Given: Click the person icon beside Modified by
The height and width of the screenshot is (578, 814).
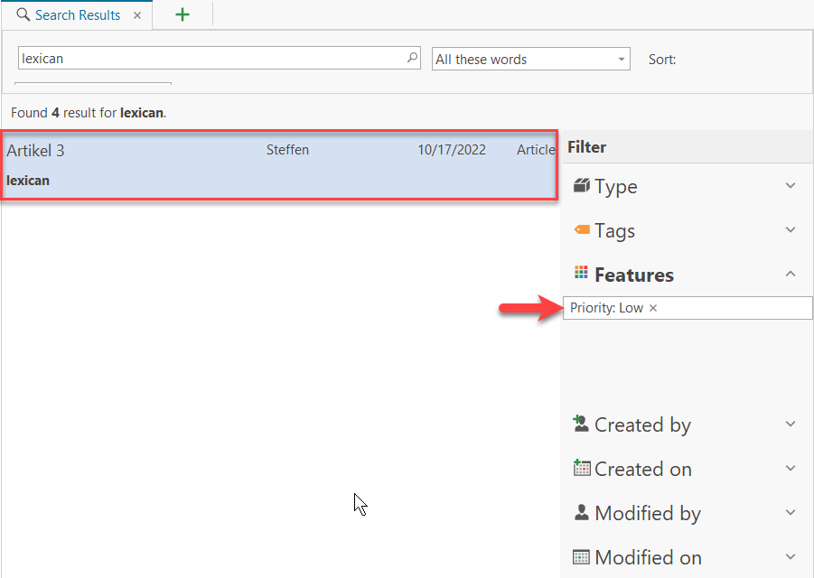Looking at the screenshot, I should pos(582,512).
